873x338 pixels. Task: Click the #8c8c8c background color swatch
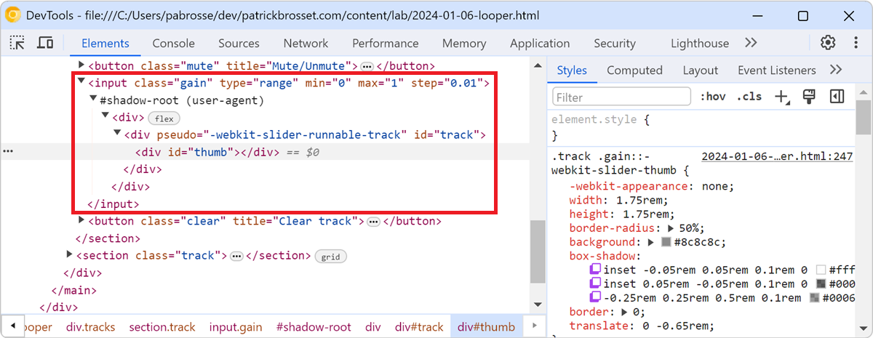point(666,242)
